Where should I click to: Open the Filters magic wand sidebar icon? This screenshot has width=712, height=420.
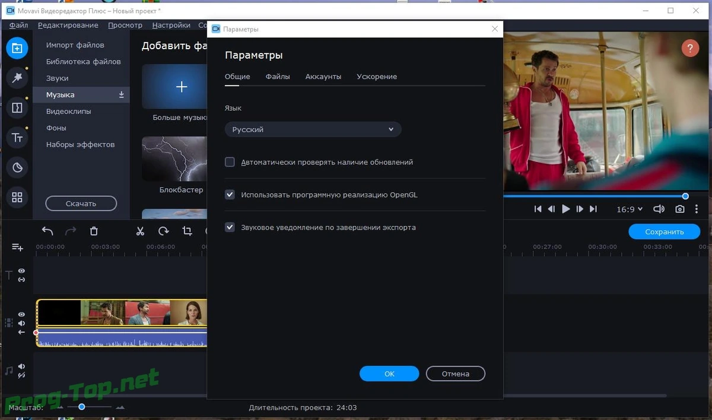pos(17,78)
